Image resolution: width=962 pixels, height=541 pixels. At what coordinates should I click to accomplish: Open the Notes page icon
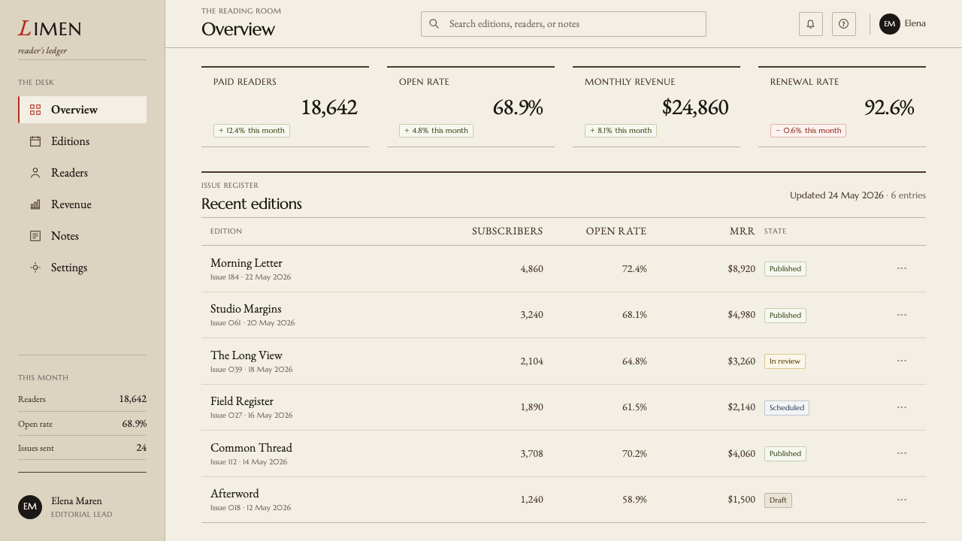pyautogui.click(x=35, y=236)
